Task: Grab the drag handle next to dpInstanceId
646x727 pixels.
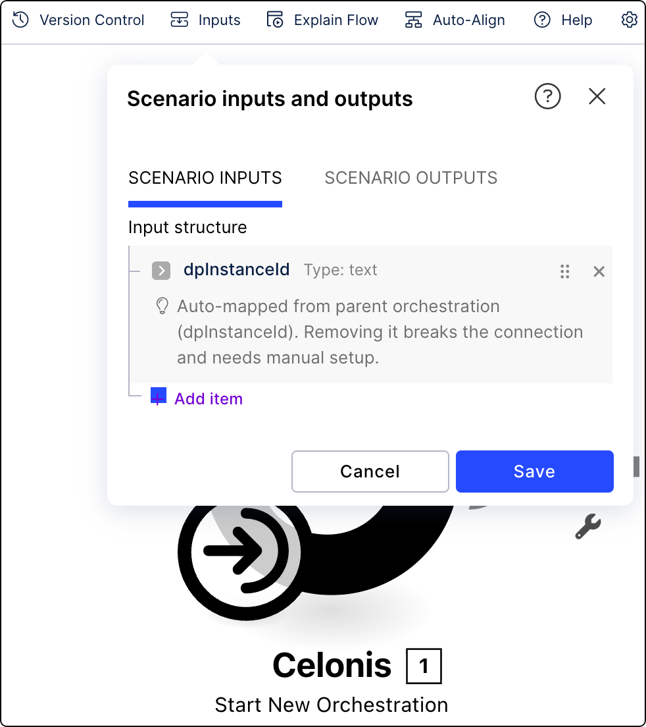Action: (x=564, y=271)
